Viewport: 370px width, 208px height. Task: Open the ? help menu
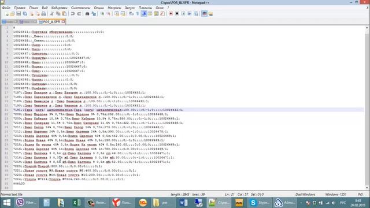tap(168, 8)
